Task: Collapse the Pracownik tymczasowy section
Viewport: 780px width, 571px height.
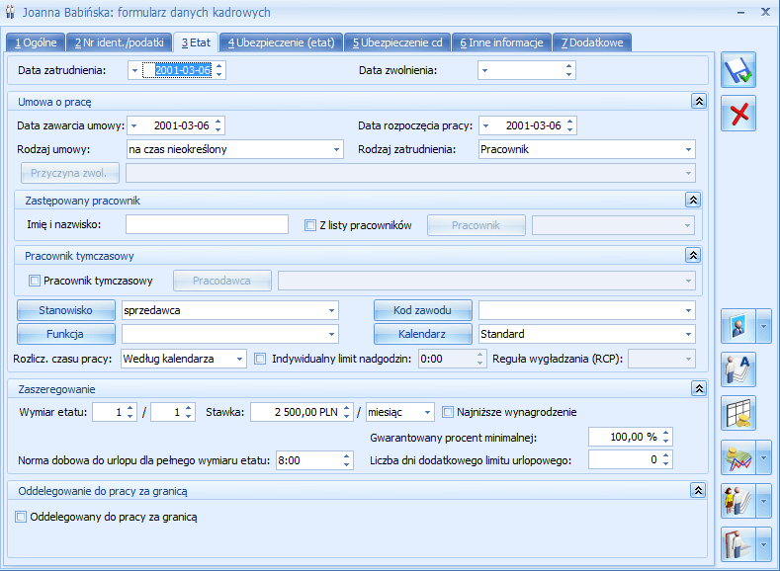Action: (x=693, y=256)
